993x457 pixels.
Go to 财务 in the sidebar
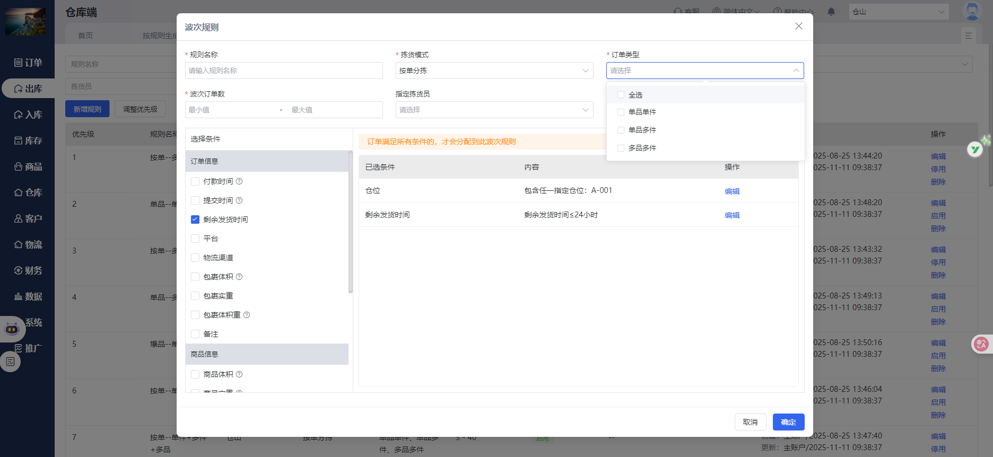pos(28,270)
